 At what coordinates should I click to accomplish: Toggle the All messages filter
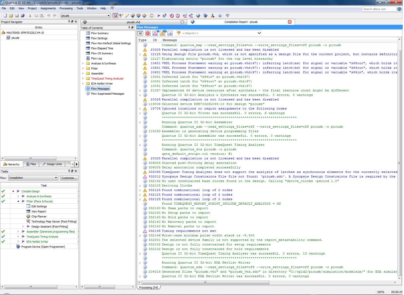coord(140,33)
